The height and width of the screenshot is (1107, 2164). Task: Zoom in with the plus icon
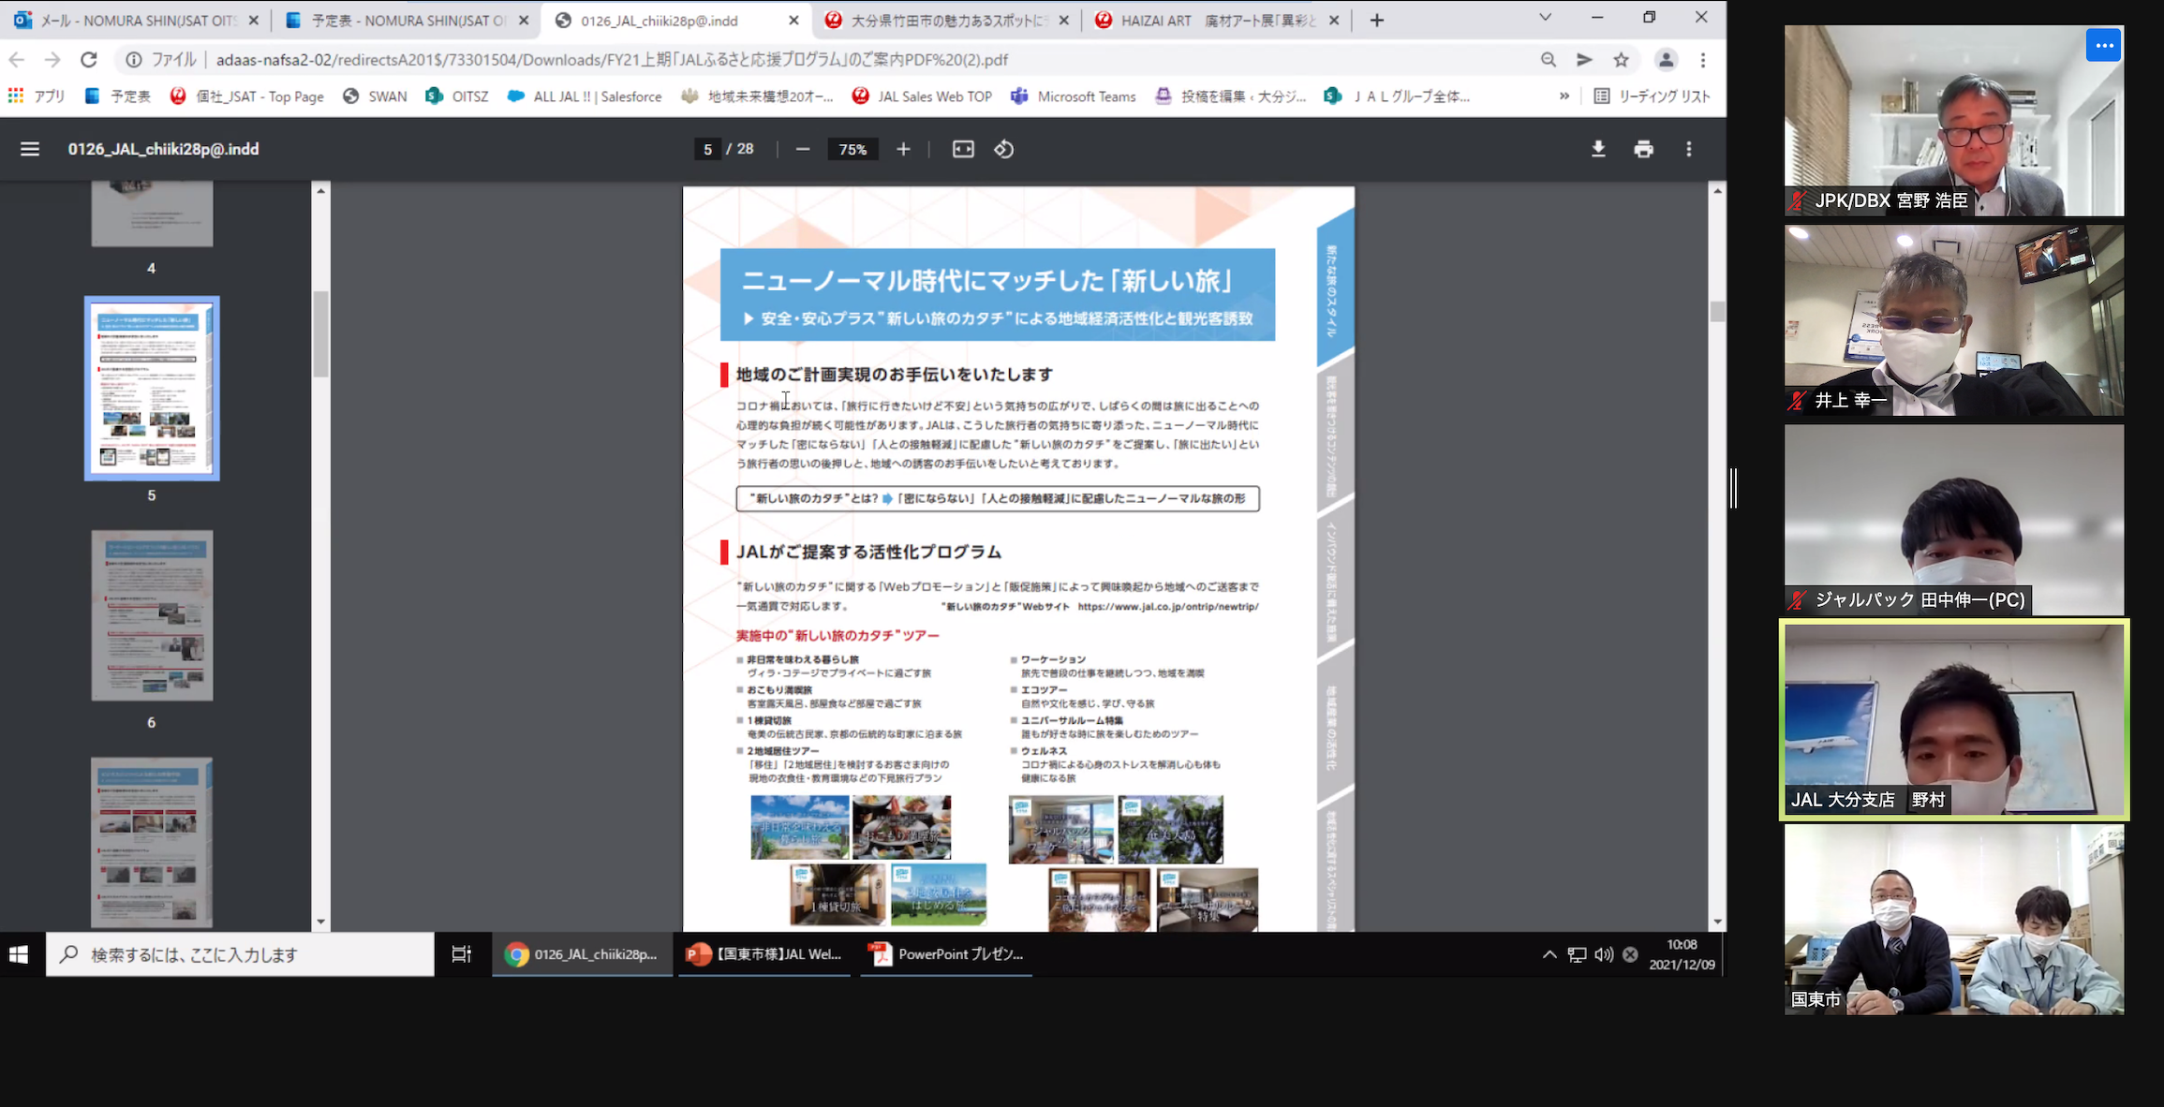tap(903, 149)
